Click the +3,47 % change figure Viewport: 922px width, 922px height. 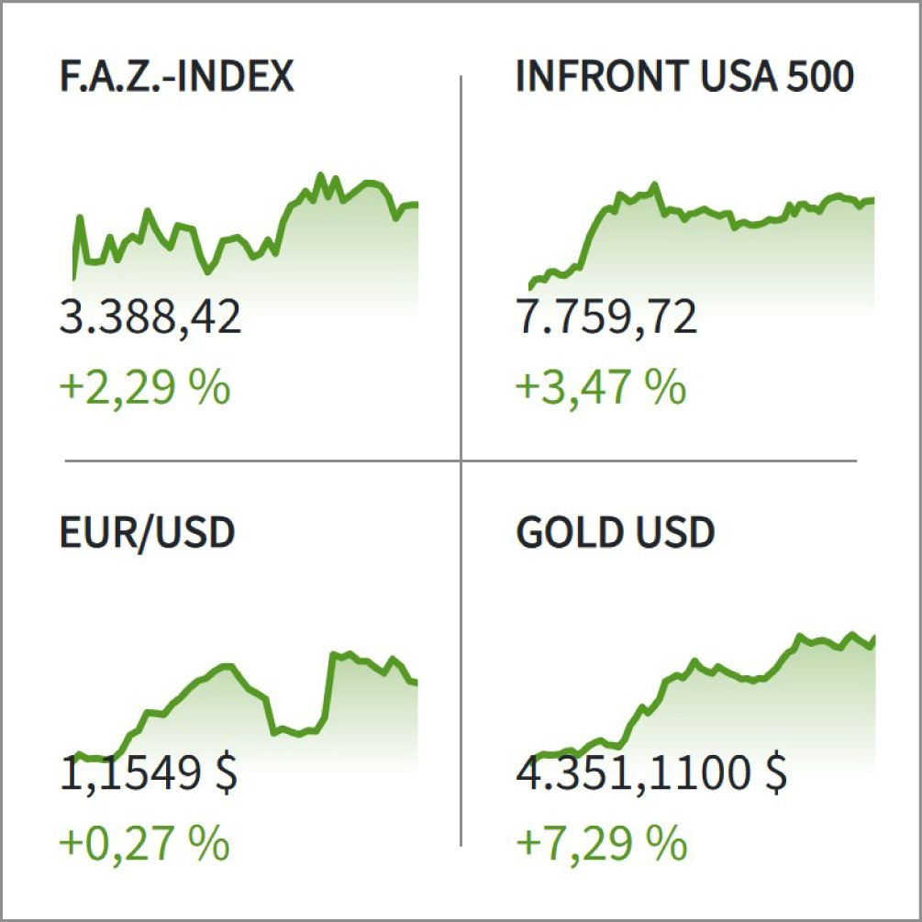[601, 389]
